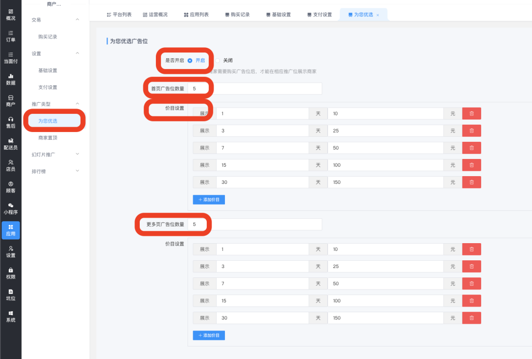Screen dimensions: 532x359
Task: Select the 关闭 radio option
Action: pyautogui.click(x=218, y=60)
